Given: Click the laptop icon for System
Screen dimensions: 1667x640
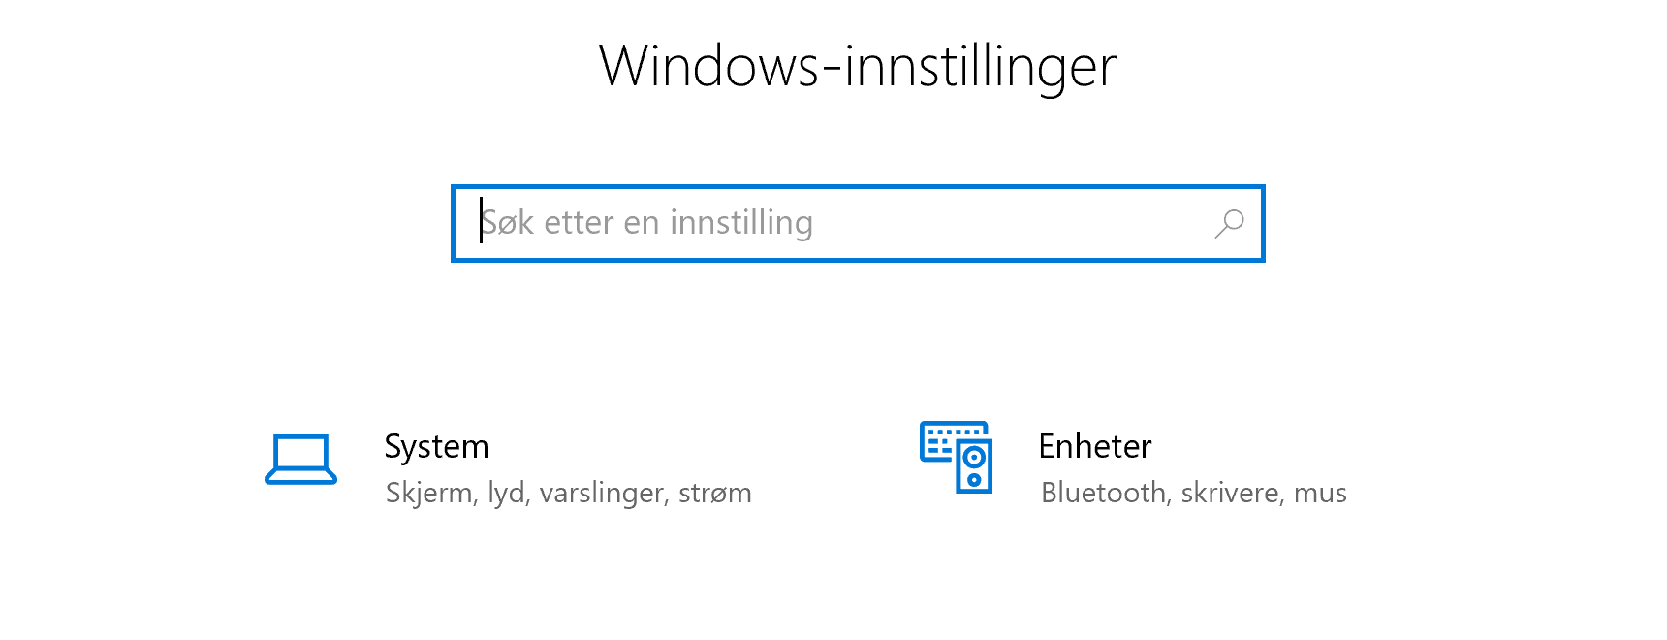Looking at the screenshot, I should [x=300, y=459].
